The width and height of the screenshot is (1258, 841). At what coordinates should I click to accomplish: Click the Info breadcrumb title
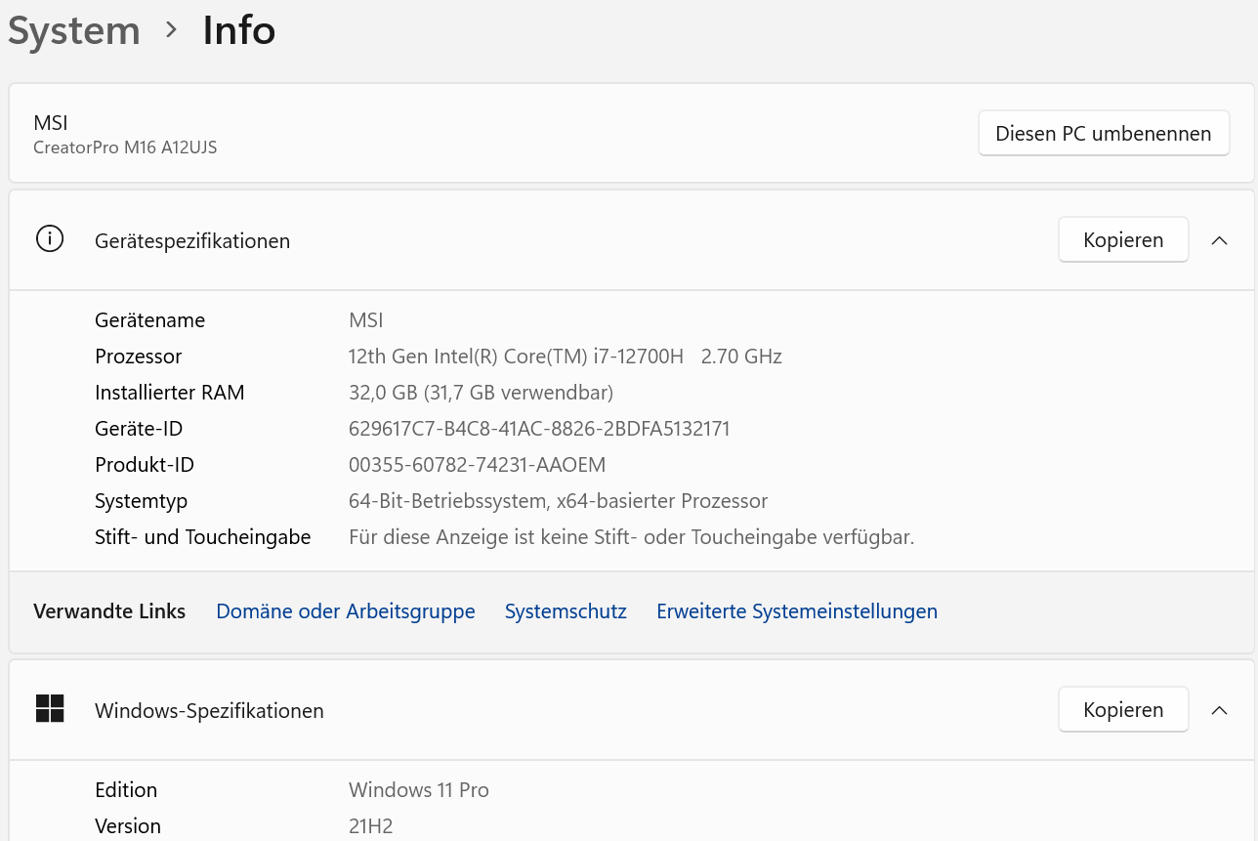(x=239, y=30)
